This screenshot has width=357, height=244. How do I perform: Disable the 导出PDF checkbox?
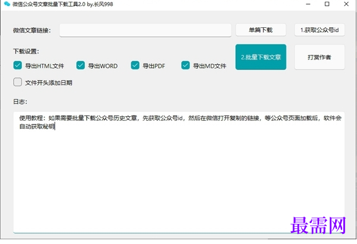point(135,65)
